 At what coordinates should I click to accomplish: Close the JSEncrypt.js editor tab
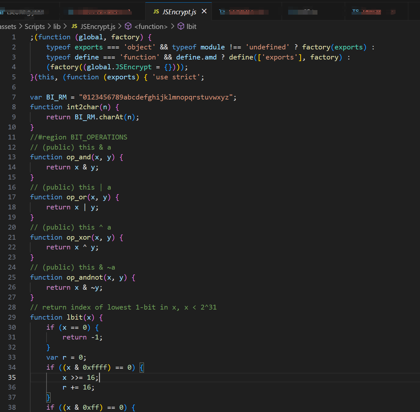204,11
